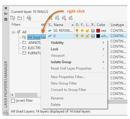Click the Set Current layer icon

[x=71, y=18]
